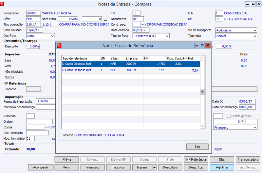Click the Doc. completo field
Image resolution: width=262 pixels, height=173 pixels.
(x=37, y=133)
